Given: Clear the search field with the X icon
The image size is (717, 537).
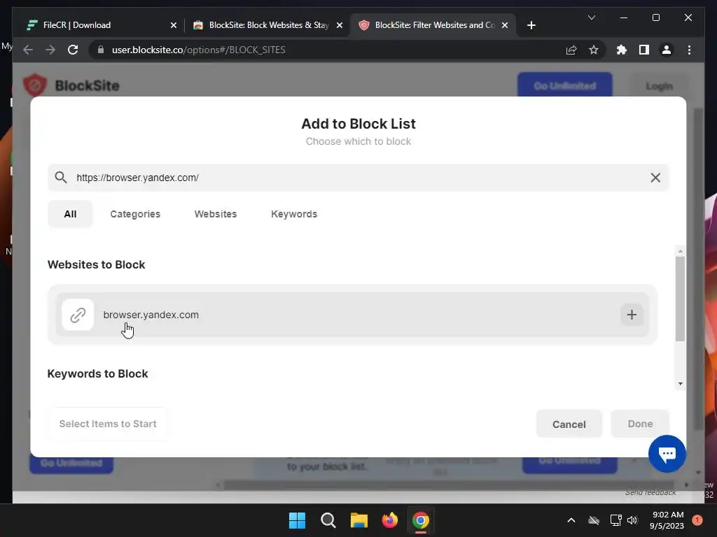Looking at the screenshot, I should pyautogui.click(x=655, y=178).
